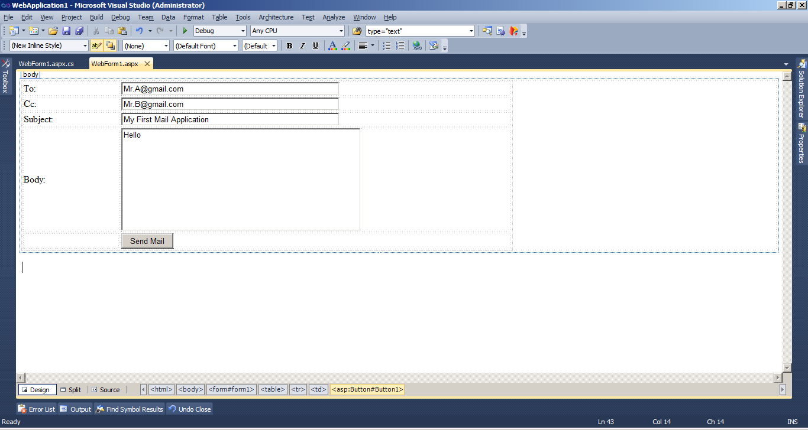Open the Debug configuration dropdown
This screenshot has width=808, height=430.
[219, 31]
